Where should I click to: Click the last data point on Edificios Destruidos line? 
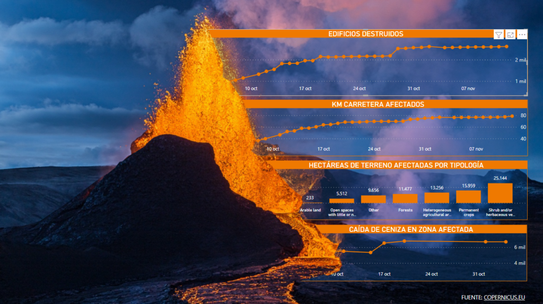click(x=506, y=47)
